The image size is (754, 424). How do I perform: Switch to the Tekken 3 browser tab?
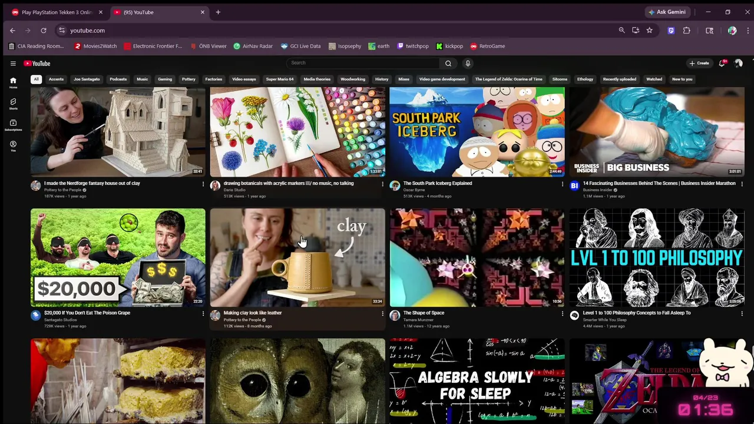tap(57, 12)
